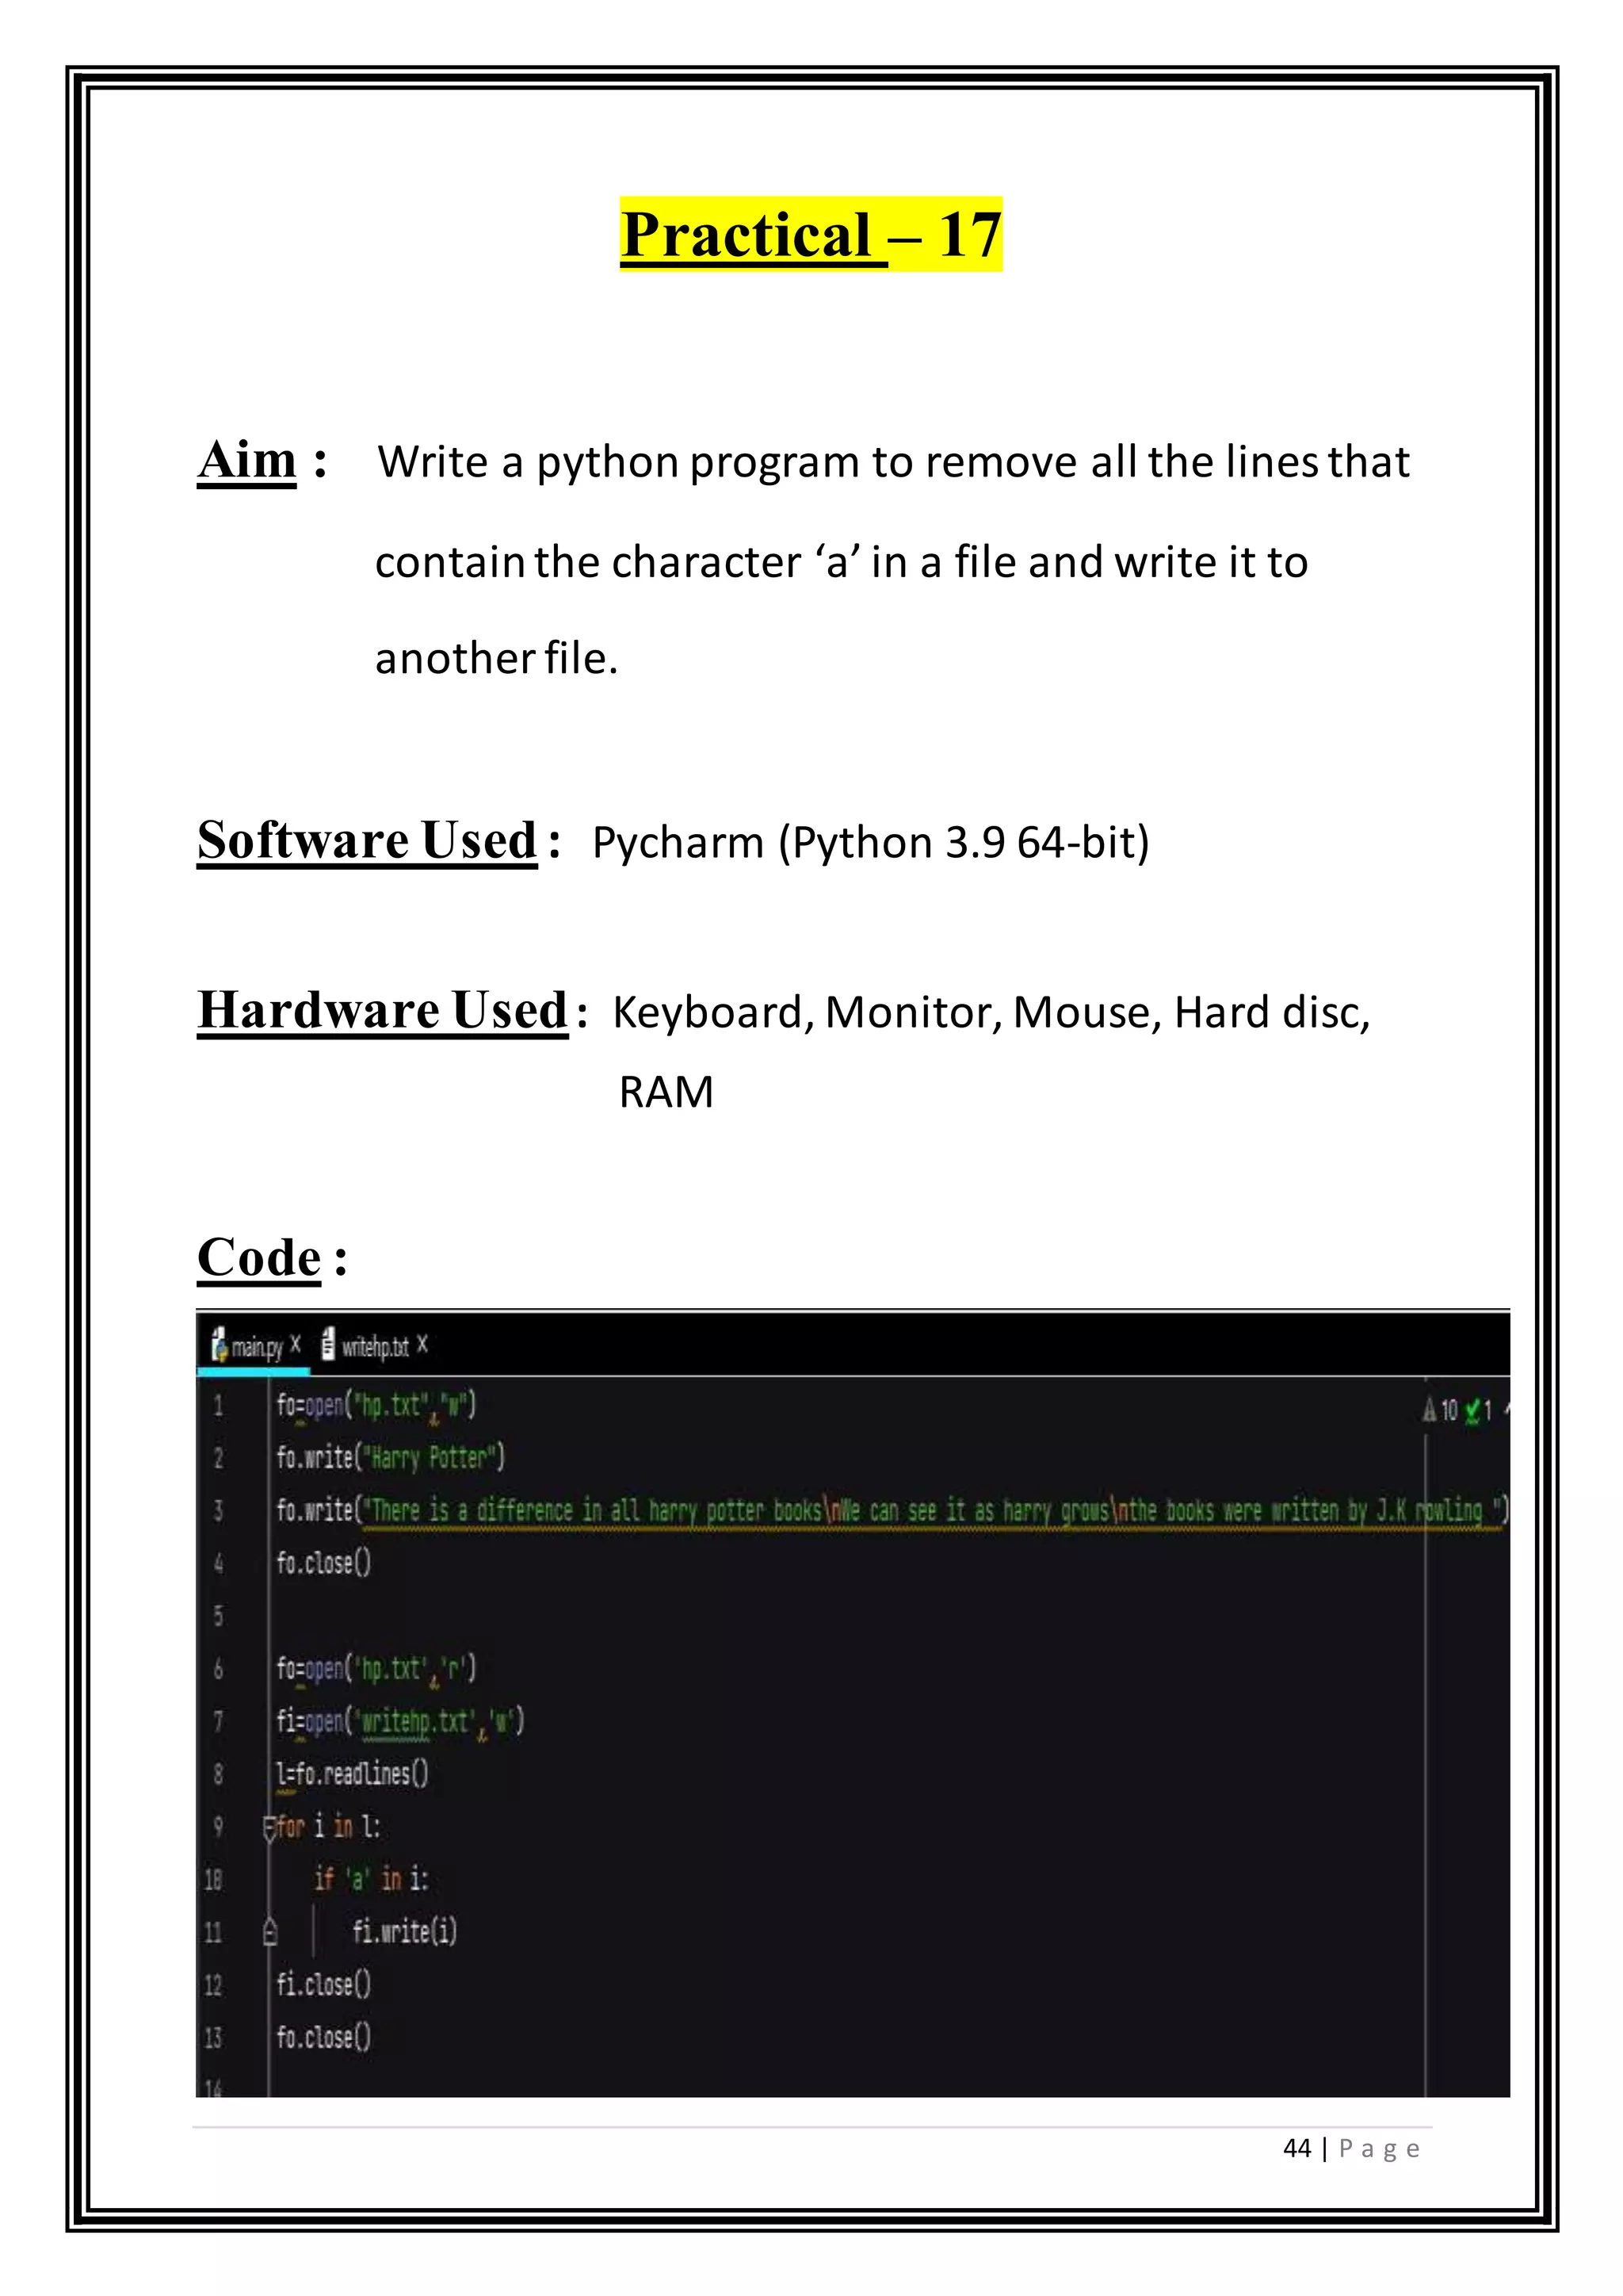
Task: Click the fo.close() statement on line 4
Action: point(324,1563)
